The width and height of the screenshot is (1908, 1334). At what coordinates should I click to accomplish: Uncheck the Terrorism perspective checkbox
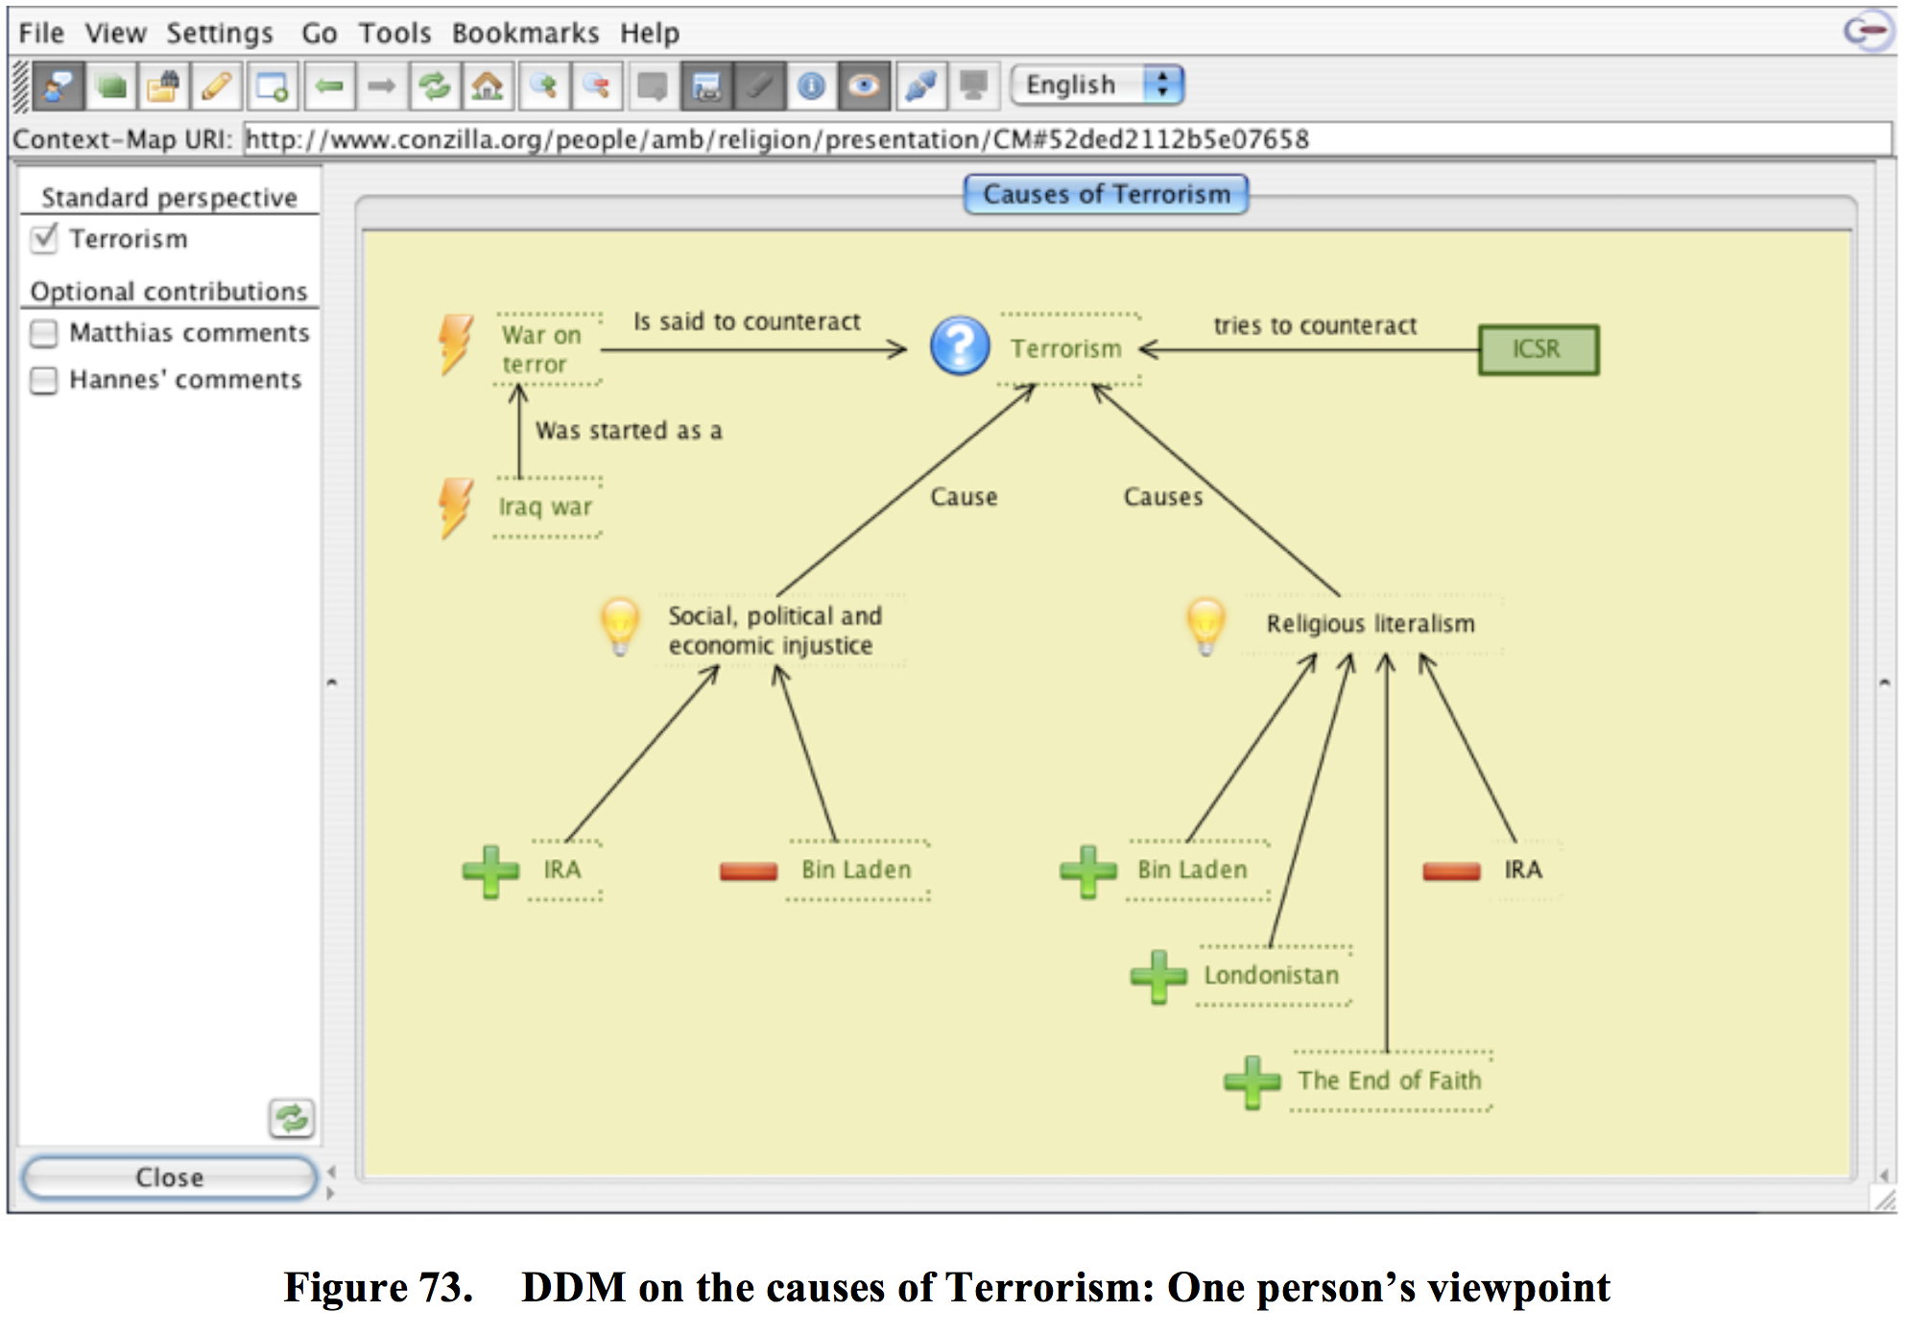tap(44, 238)
